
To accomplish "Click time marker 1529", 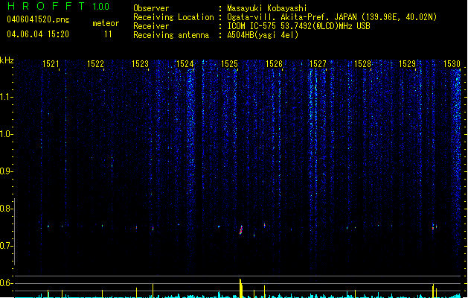I will point(408,64).
